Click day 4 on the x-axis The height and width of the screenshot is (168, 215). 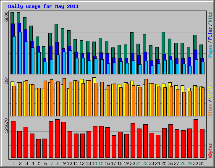(33, 163)
